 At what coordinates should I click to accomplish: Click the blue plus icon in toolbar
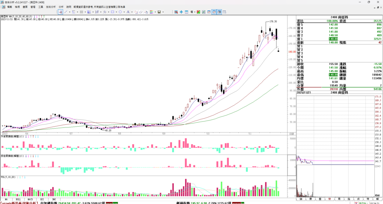pos(181,12)
